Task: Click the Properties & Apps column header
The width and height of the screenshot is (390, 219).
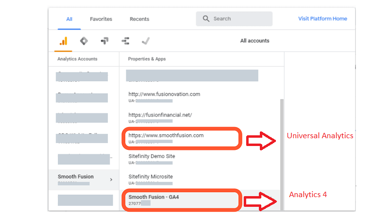Action: click(147, 59)
